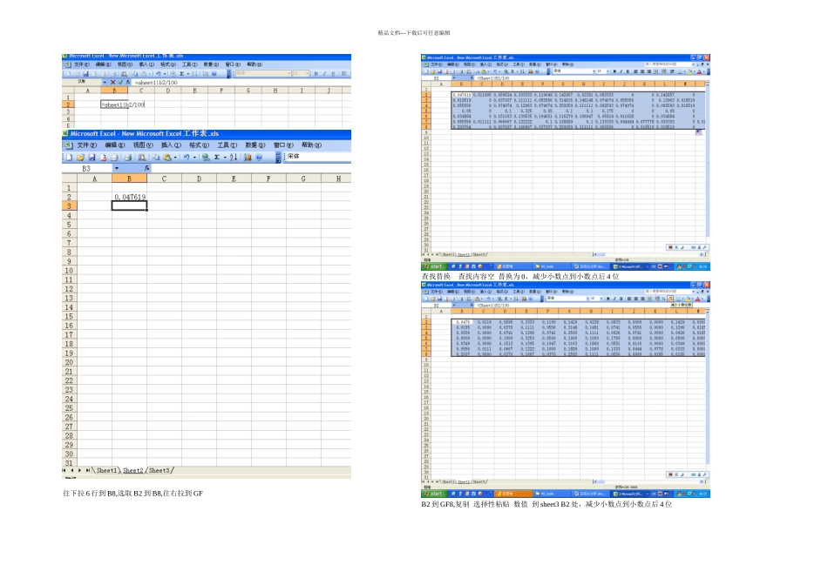The width and height of the screenshot is (828, 585).
Task: Click Save icon in upper-left Excel window toolbar
Action: click(x=85, y=74)
